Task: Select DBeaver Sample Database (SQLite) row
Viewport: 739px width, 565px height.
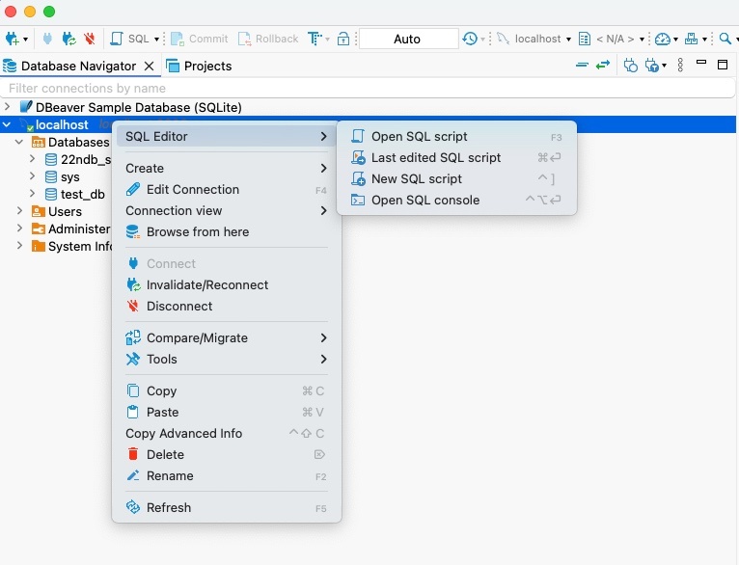Action: pyautogui.click(x=369, y=107)
